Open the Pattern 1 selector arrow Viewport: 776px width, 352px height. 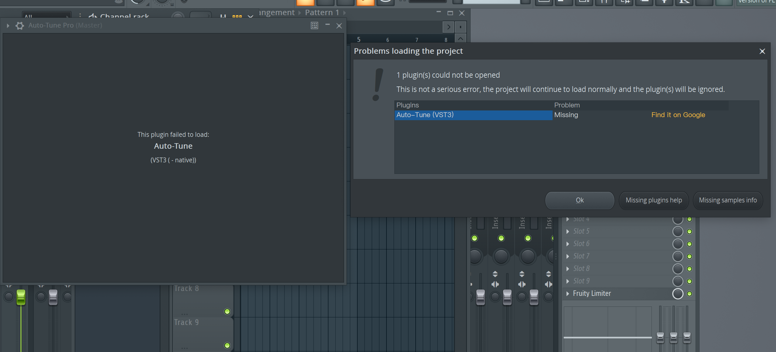pyautogui.click(x=344, y=13)
